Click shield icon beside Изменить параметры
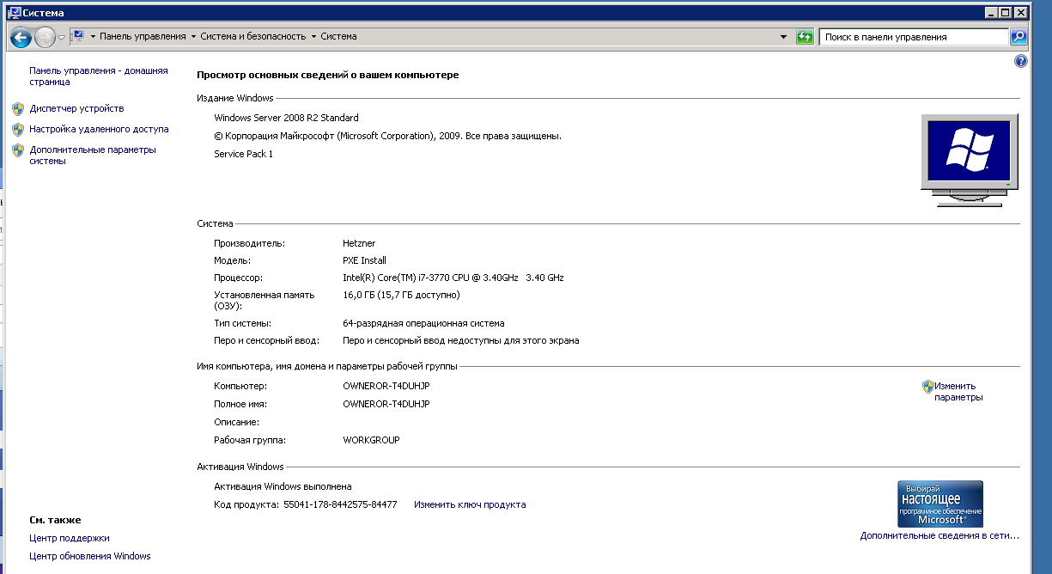The height and width of the screenshot is (574, 1052). coord(927,387)
